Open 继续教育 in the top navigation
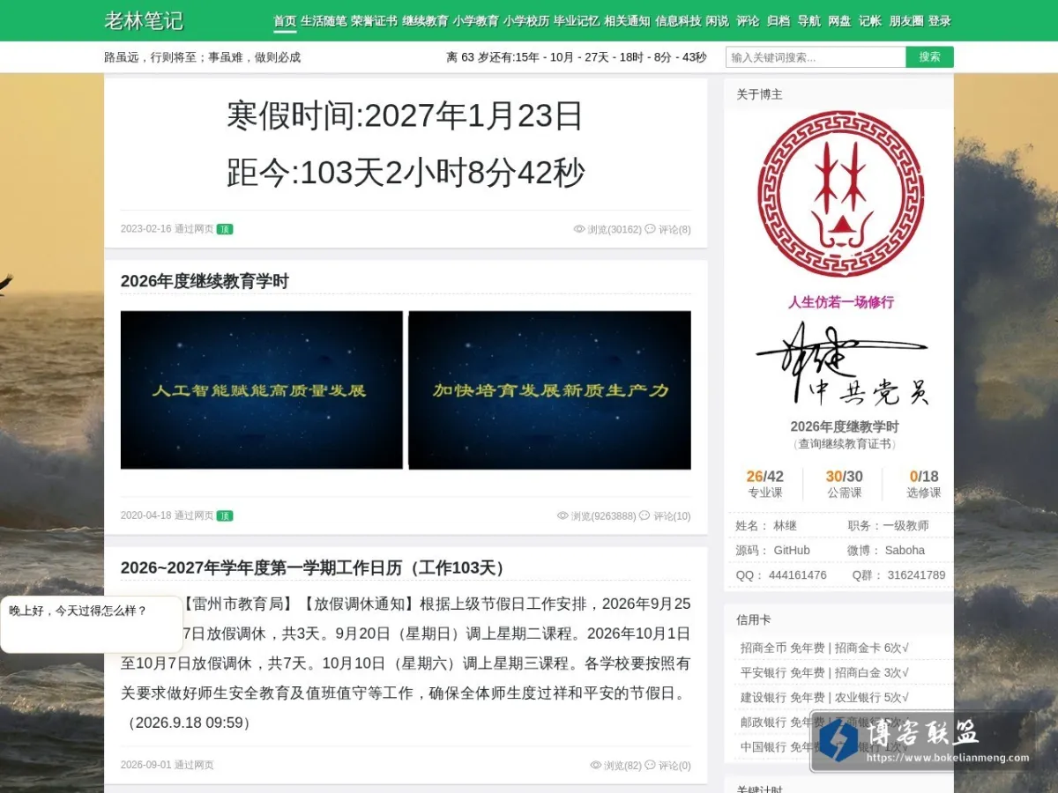This screenshot has width=1058, height=793. (x=425, y=21)
